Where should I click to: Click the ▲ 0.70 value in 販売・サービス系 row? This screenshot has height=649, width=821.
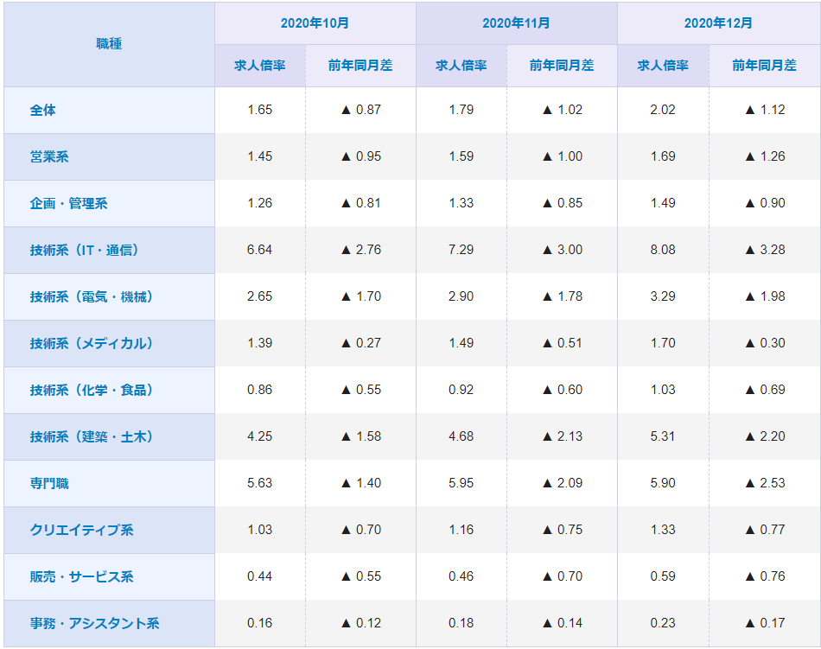click(x=563, y=576)
